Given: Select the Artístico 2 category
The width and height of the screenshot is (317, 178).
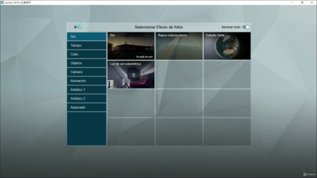Looking at the screenshot, I should click(x=87, y=99).
